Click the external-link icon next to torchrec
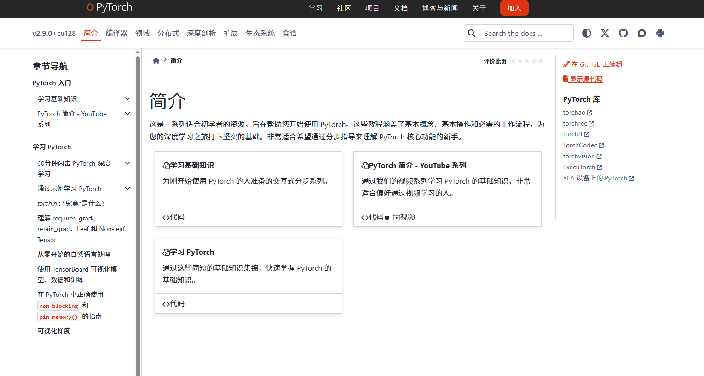 click(x=591, y=124)
